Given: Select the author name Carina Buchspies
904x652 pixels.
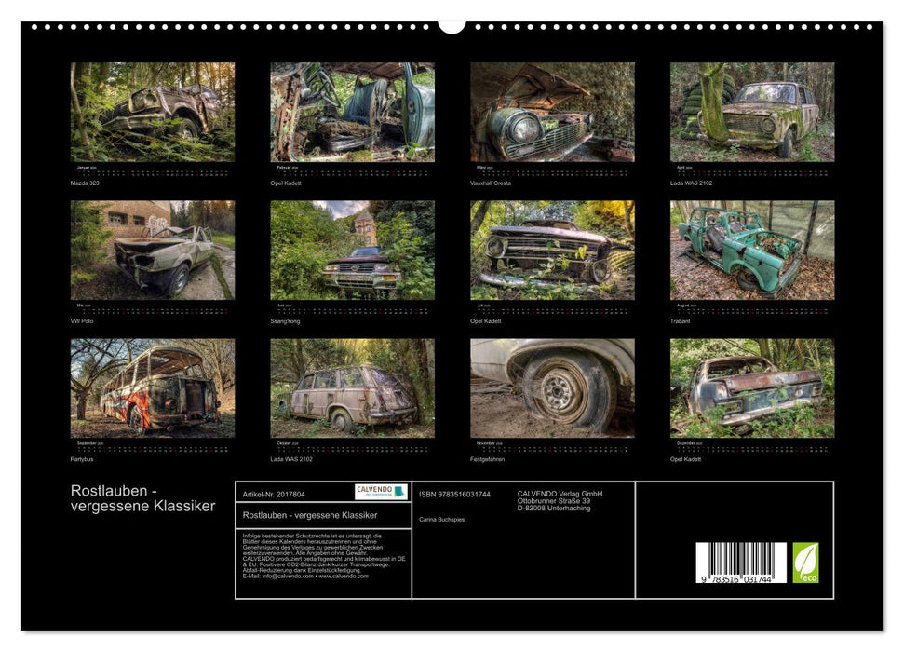Looking at the screenshot, I should [442, 519].
